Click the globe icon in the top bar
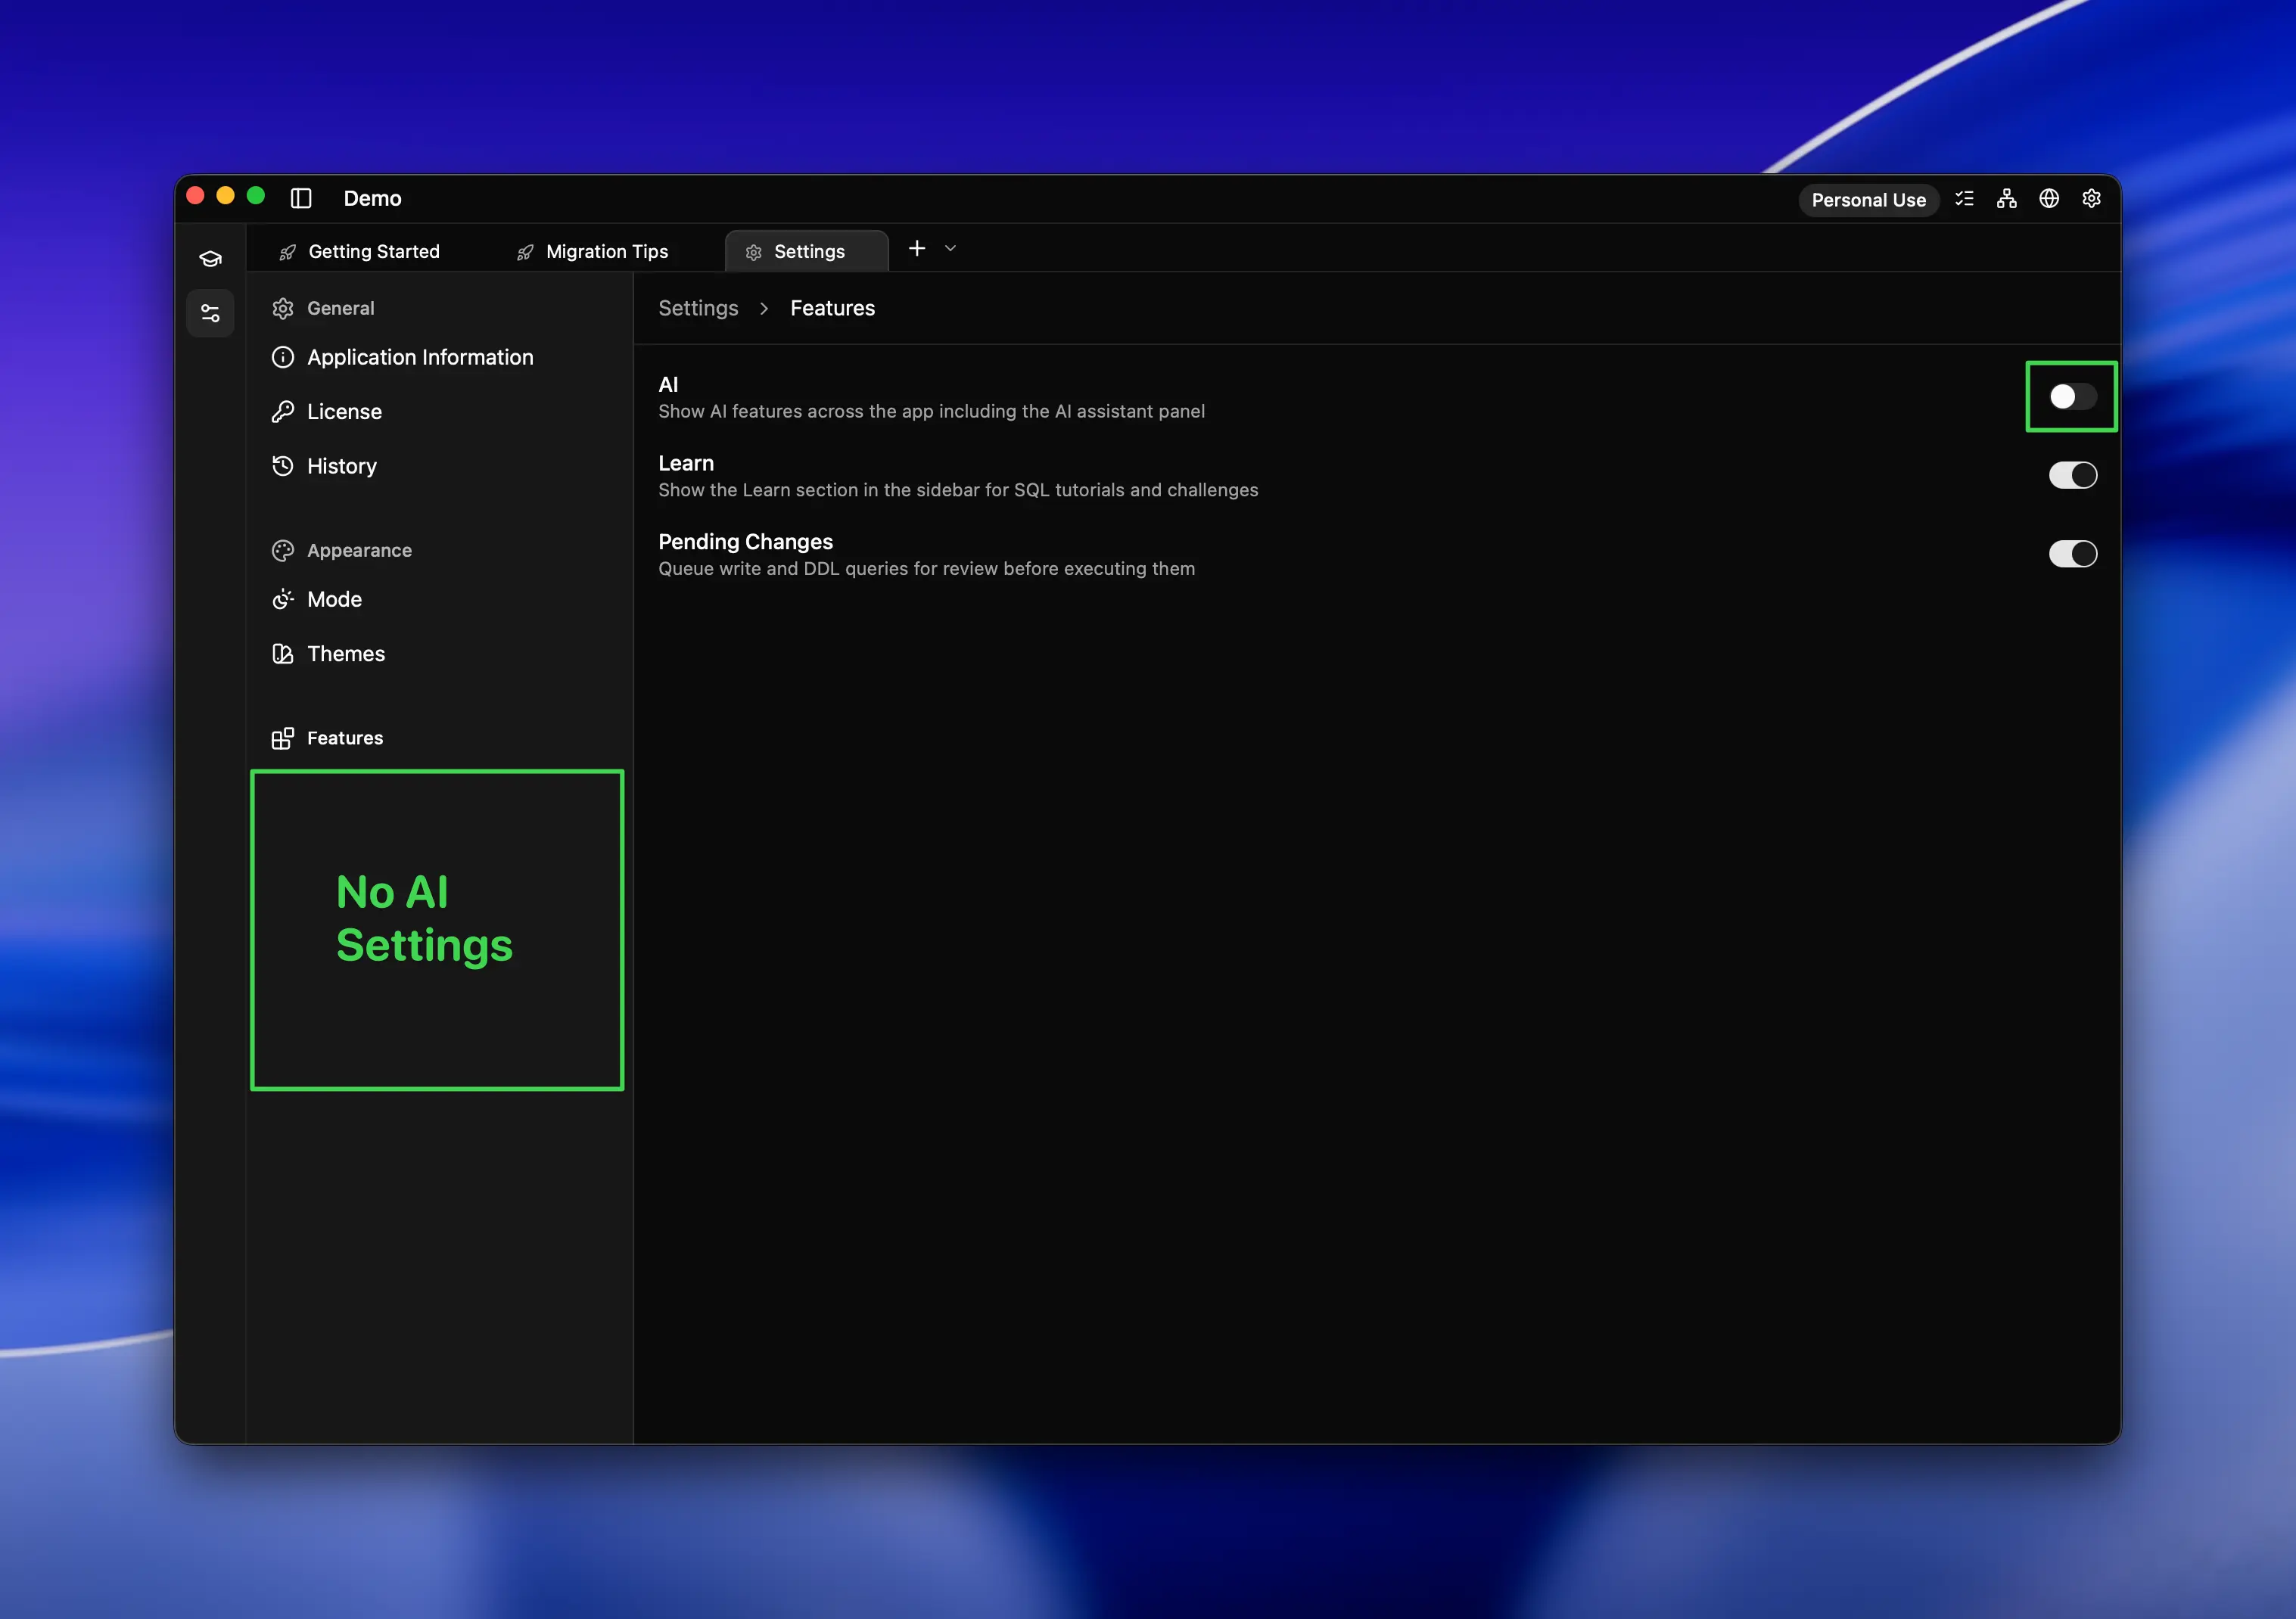This screenshot has width=2296, height=1619. click(x=2049, y=199)
